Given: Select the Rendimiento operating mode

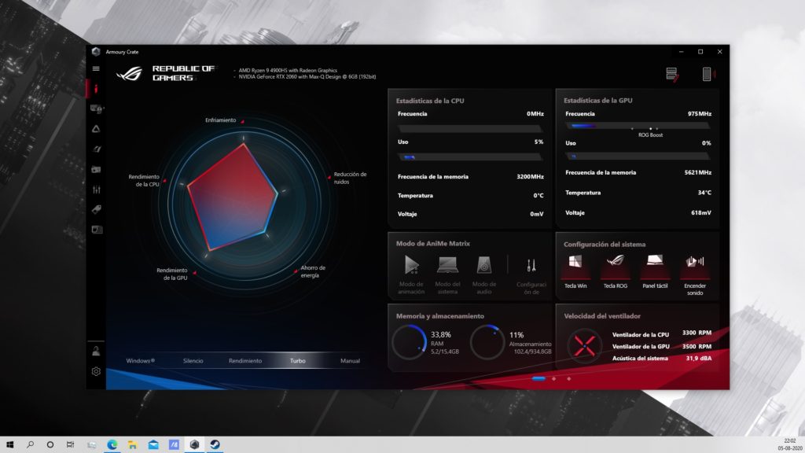Looking at the screenshot, I should click(x=245, y=361).
